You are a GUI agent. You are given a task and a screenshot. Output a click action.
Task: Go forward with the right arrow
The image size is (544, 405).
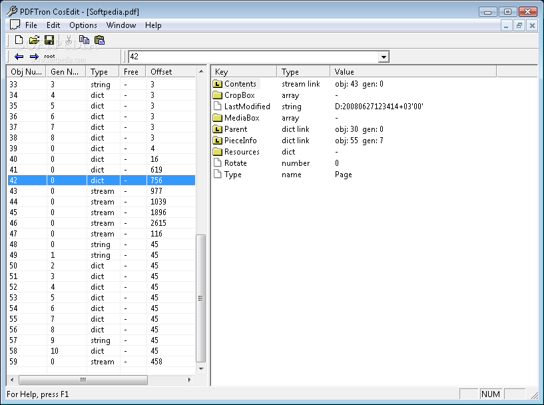click(34, 57)
